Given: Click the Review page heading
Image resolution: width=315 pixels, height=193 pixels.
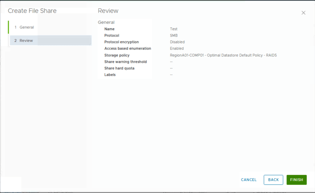Looking at the screenshot, I should 108,11.
